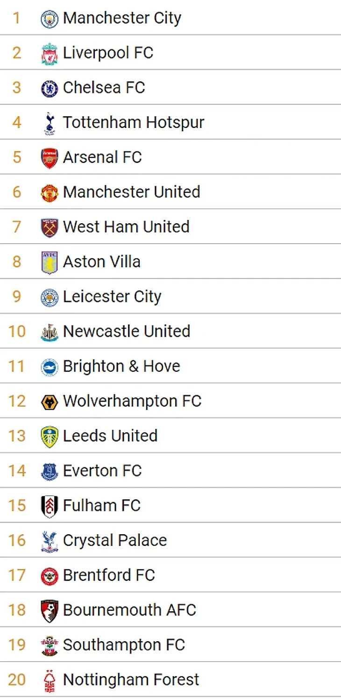This screenshot has height=700, width=341.
Task: Open the Leicester City team link
Action: coord(112,297)
